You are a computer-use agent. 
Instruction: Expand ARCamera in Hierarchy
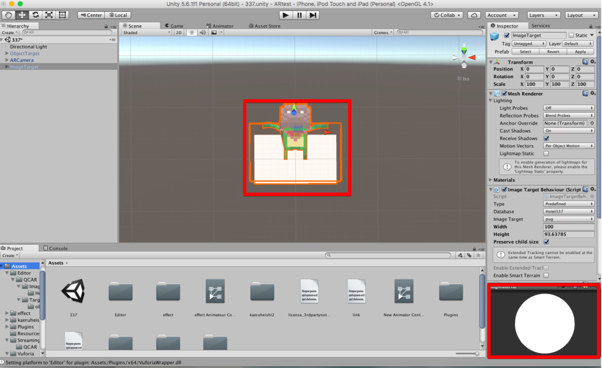7,60
